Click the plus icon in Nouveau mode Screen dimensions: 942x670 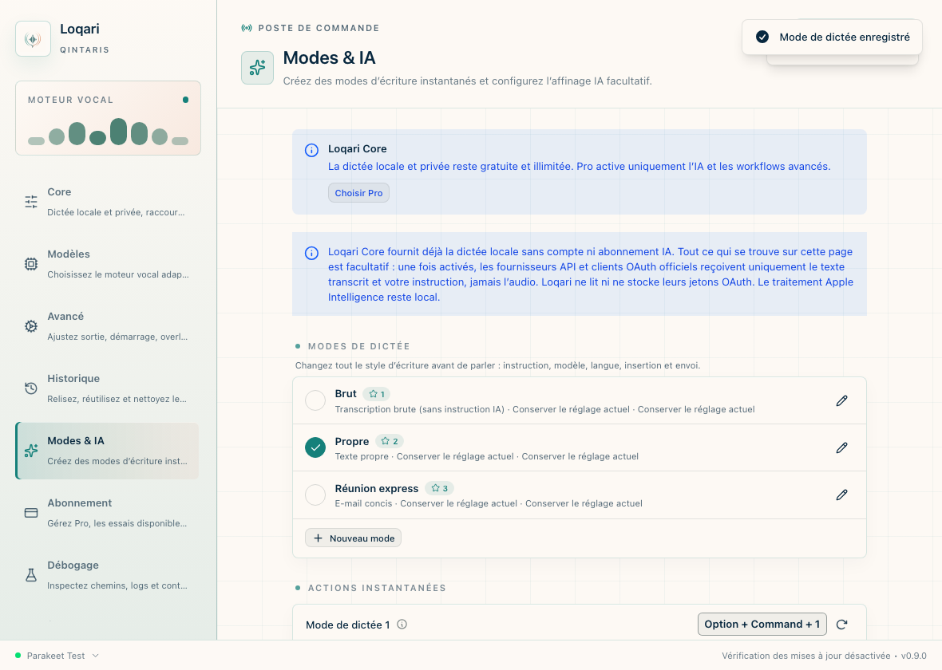point(318,538)
